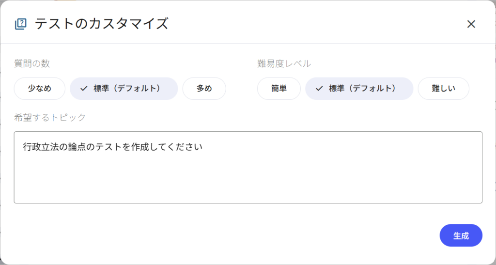The width and height of the screenshot is (496, 265).
Task: Close the テストのカスタマイズ dialog
Action: (x=471, y=24)
